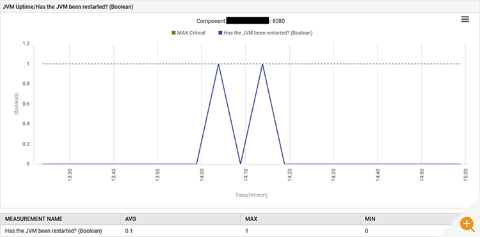Toggle the MAX Critical legend series
The height and width of the screenshot is (237, 480).
pos(188,33)
